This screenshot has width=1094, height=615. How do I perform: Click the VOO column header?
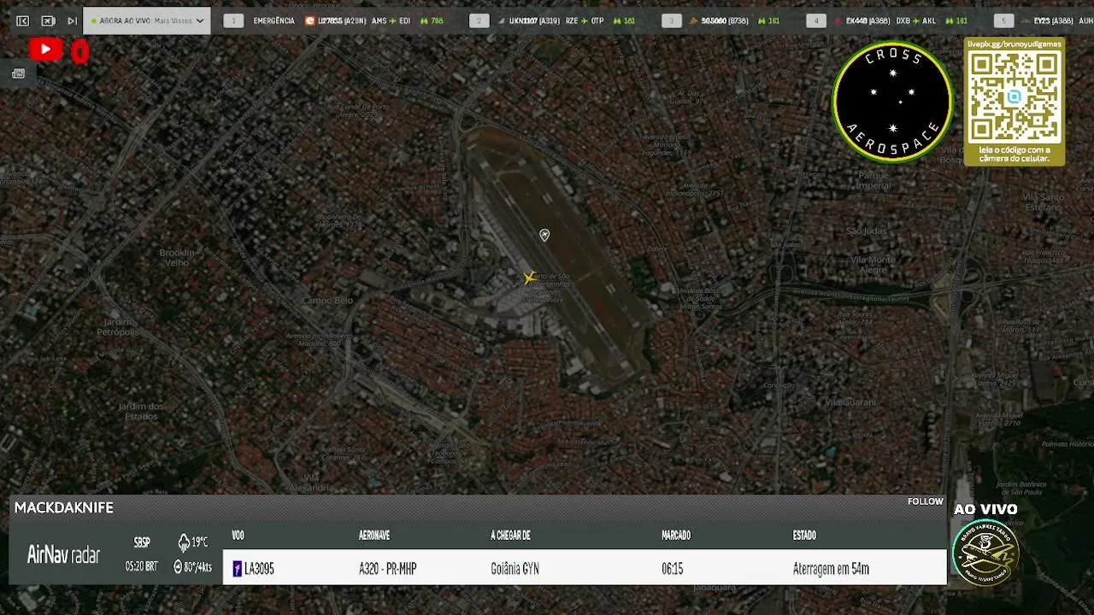tap(238, 536)
